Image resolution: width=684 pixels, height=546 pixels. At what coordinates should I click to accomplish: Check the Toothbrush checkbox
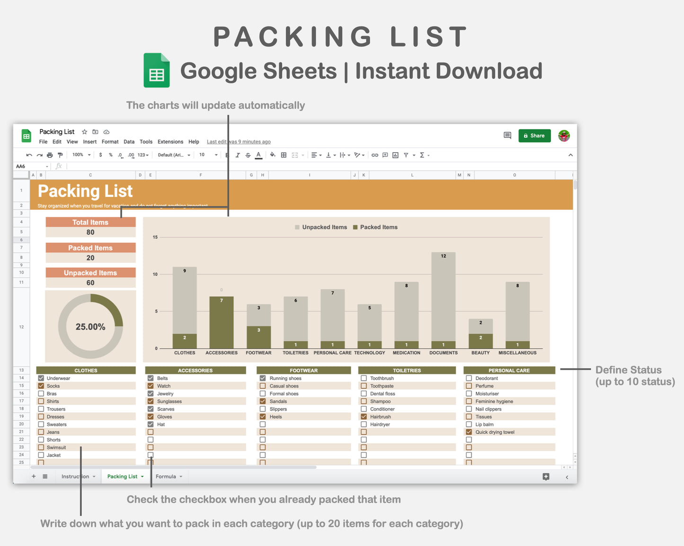point(364,378)
